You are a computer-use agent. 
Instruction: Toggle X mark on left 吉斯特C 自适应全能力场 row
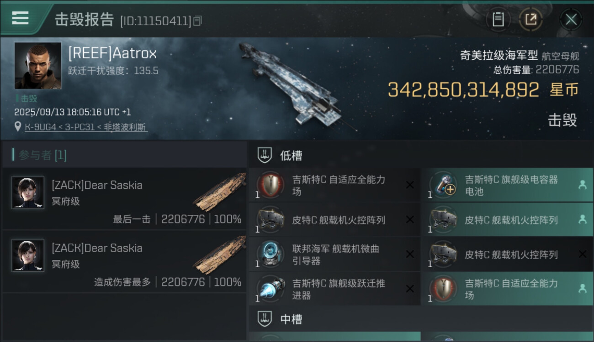pos(410,185)
